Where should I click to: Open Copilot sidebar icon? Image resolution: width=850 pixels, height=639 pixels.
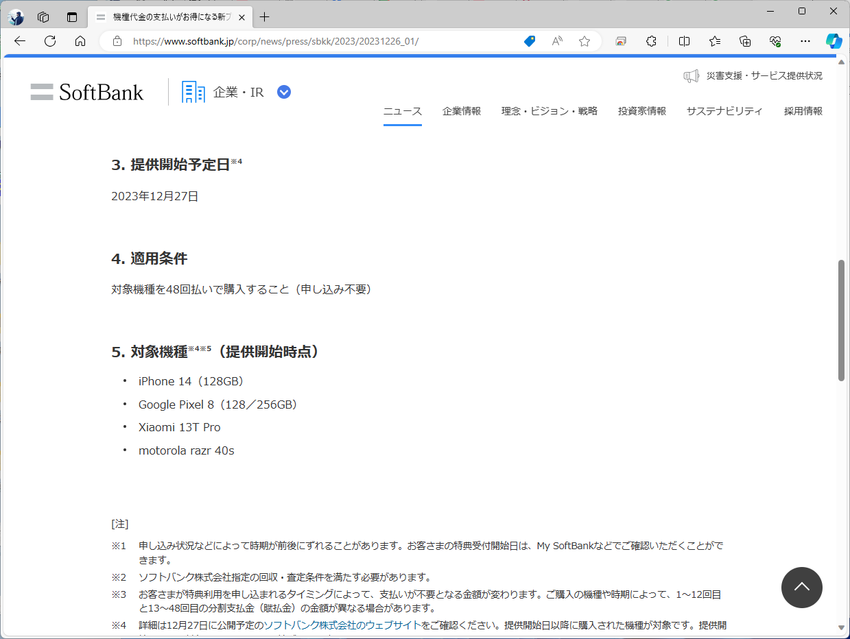(x=834, y=41)
